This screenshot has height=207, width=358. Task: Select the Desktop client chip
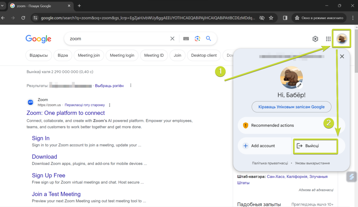[x=204, y=55]
